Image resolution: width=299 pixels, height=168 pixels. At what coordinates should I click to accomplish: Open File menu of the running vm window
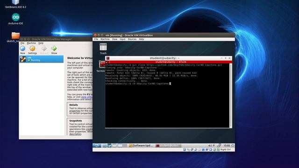click(96, 39)
